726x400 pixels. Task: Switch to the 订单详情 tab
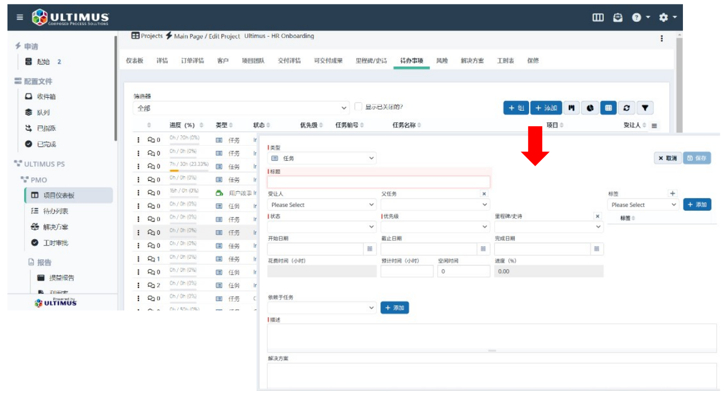pos(193,61)
